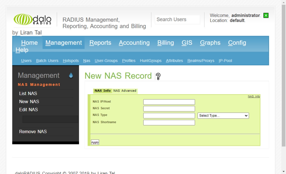Viewport: 286px width, 174px height.
Task: Select Hotspots from the submenu
Action: click(x=70, y=61)
